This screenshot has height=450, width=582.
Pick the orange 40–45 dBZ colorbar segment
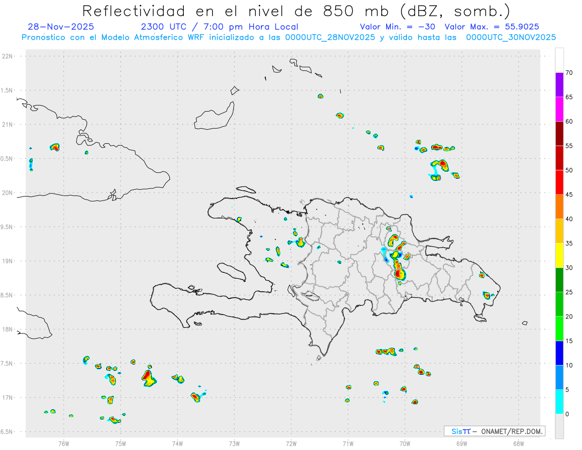pyautogui.click(x=559, y=207)
